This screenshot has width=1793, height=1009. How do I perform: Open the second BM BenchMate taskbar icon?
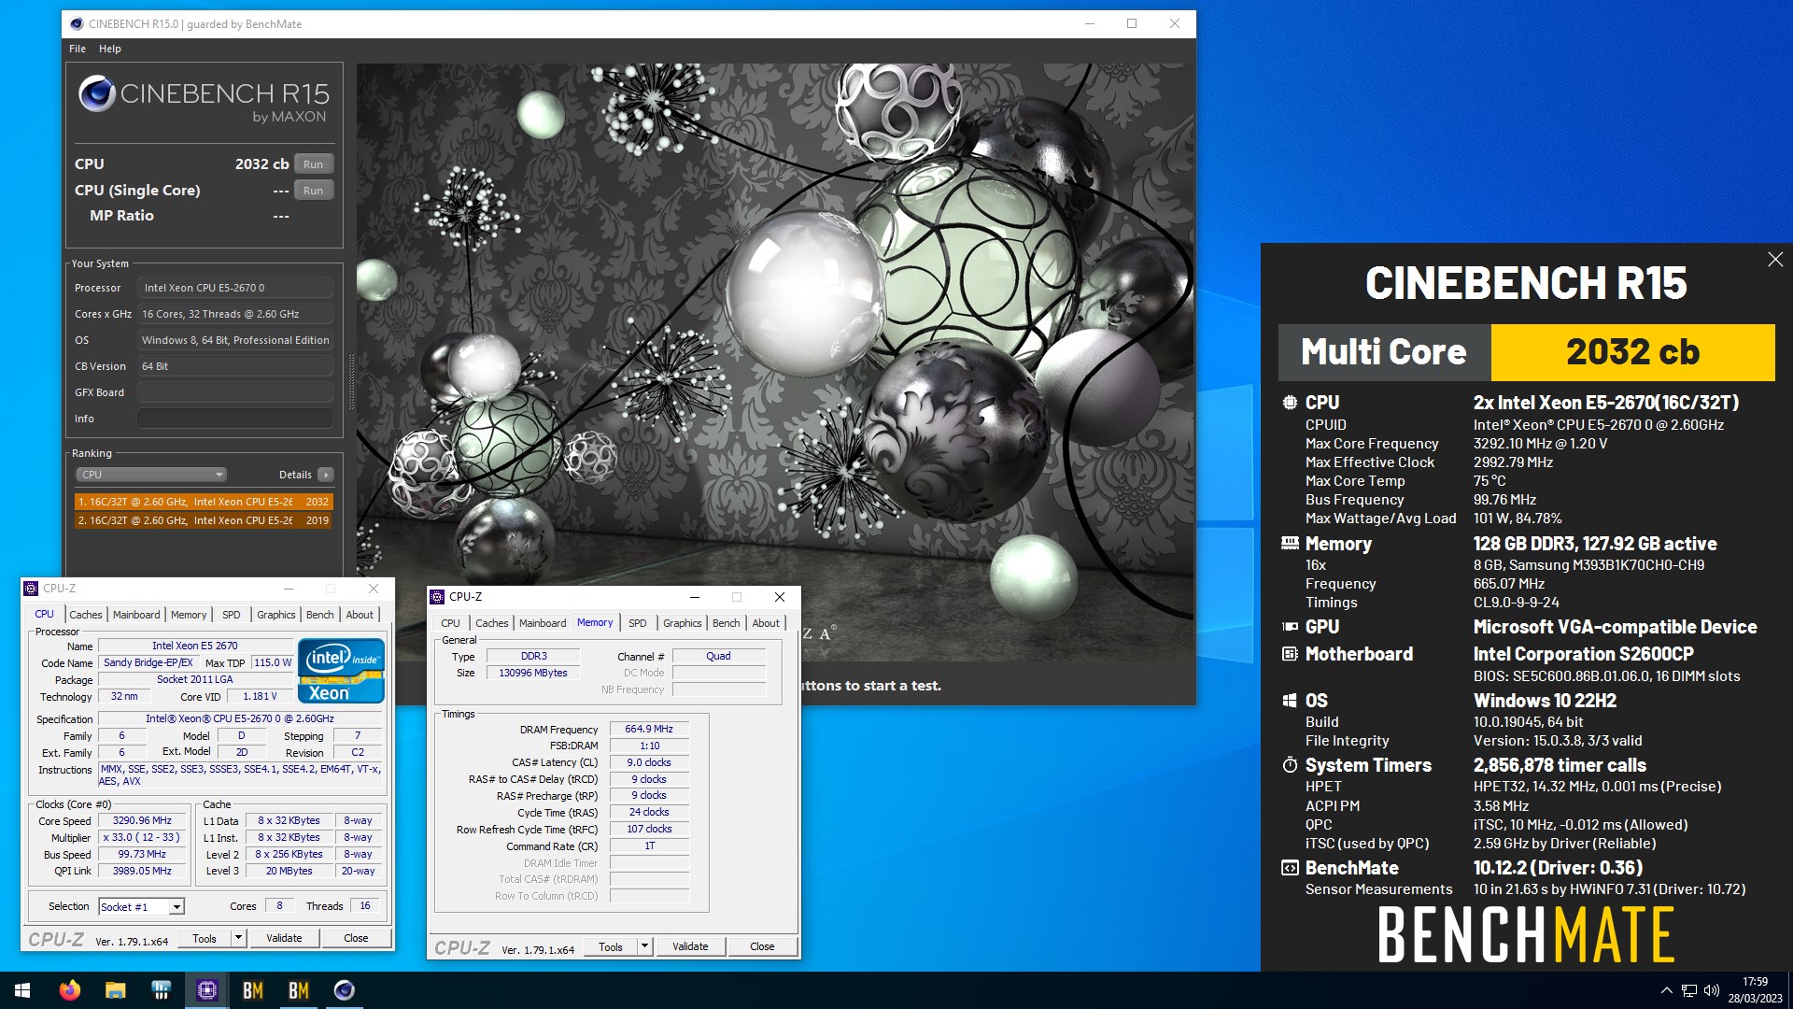[298, 990]
